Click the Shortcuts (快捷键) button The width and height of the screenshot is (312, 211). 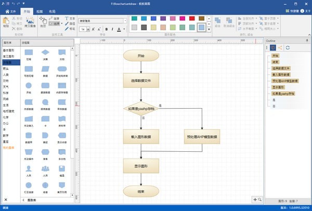(292, 11)
